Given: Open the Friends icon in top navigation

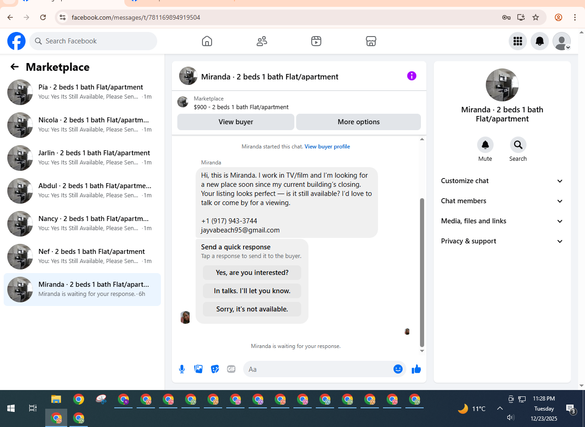Looking at the screenshot, I should (262, 41).
